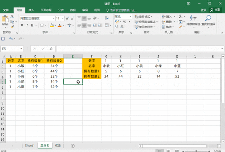Click Insert cells button
225x152 pixels.
pyautogui.click(x=167, y=17)
